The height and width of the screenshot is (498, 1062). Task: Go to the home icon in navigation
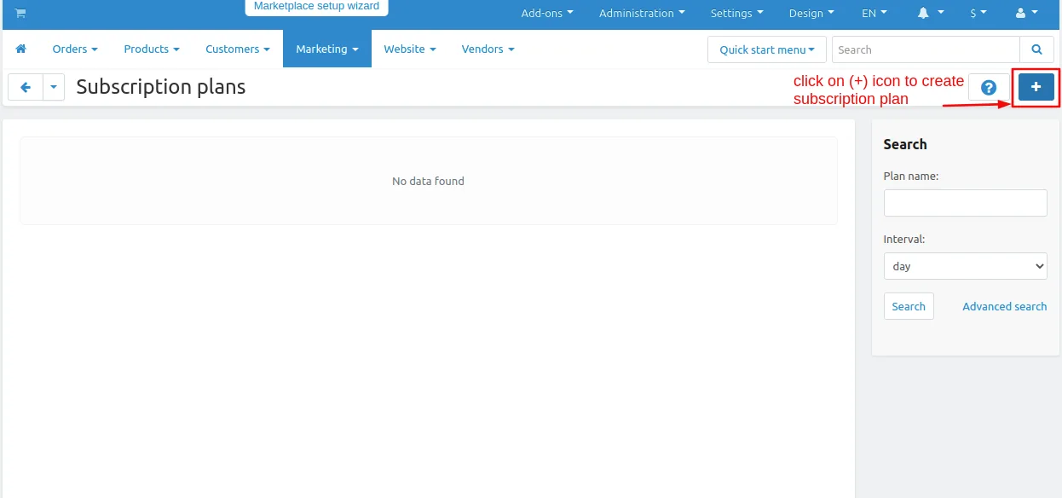click(x=21, y=49)
